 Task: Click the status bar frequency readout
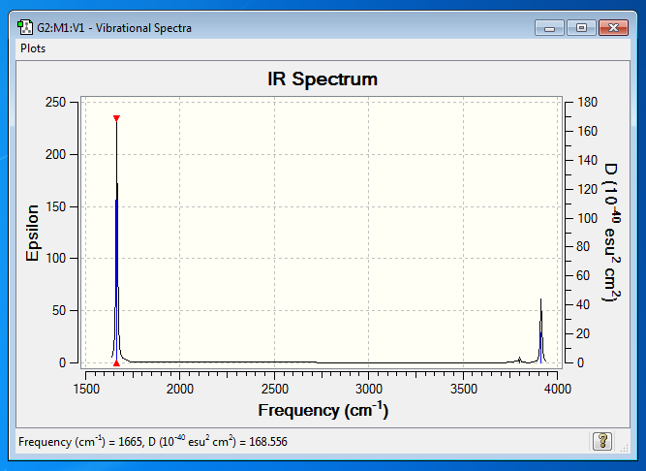tap(153, 442)
